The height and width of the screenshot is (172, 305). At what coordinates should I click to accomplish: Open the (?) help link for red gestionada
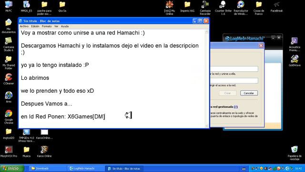236,107
